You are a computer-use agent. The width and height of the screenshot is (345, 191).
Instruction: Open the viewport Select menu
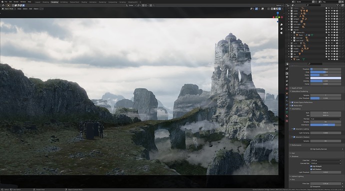pyautogui.click(x=25, y=9)
